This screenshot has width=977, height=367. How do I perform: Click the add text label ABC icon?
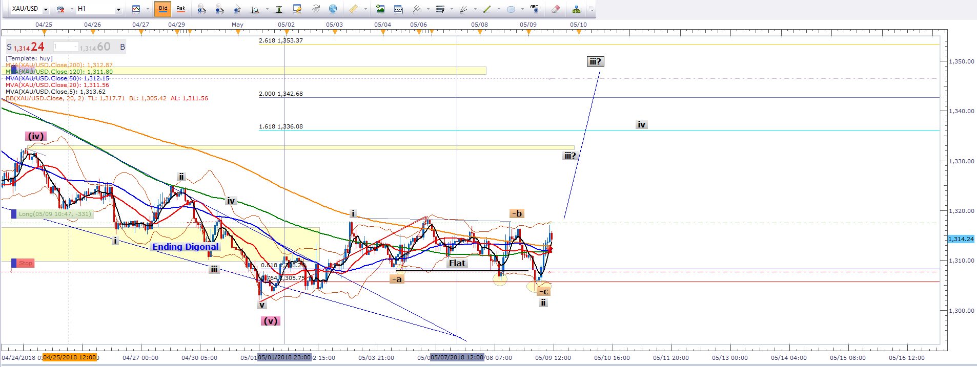[534, 9]
